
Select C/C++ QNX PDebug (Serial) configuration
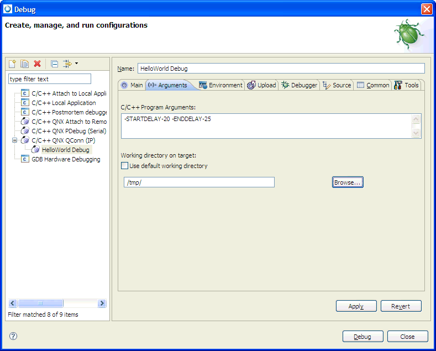69,131
